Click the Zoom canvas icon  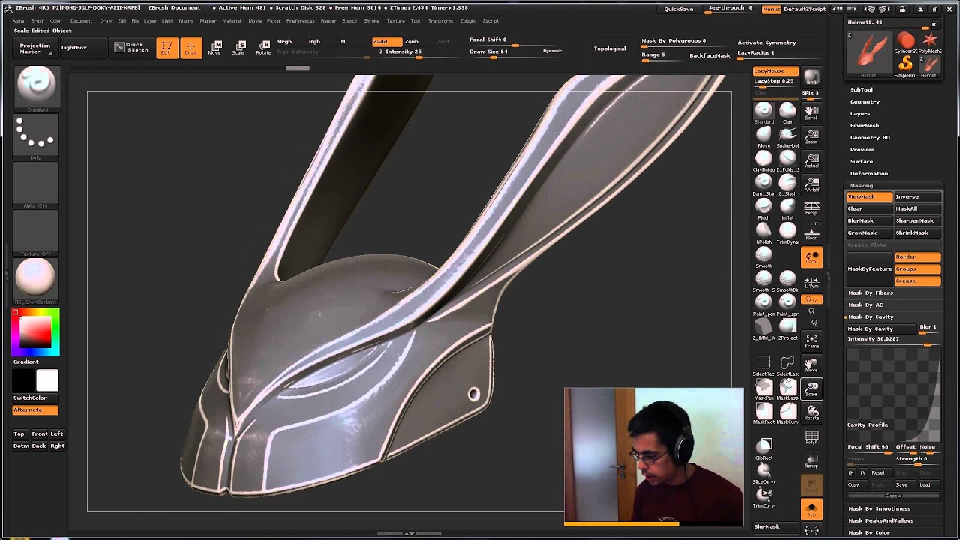tap(811, 136)
